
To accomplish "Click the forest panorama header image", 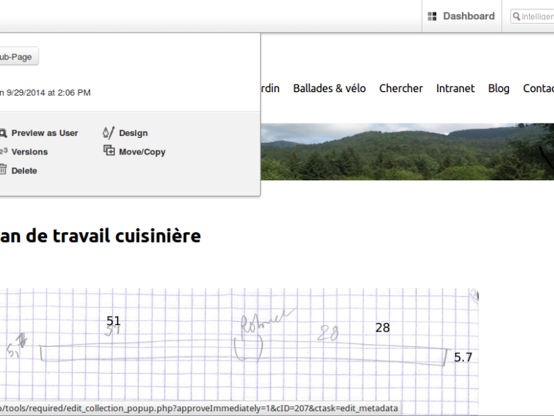I will coord(407,151).
